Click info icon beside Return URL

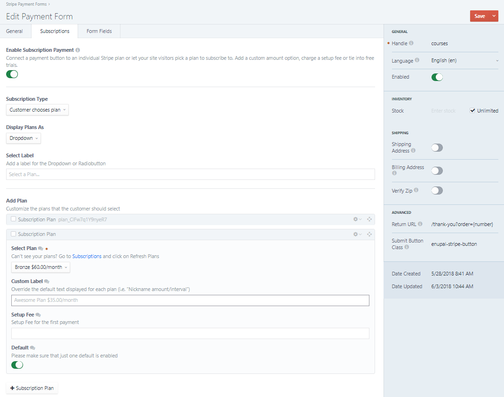click(420, 224)
